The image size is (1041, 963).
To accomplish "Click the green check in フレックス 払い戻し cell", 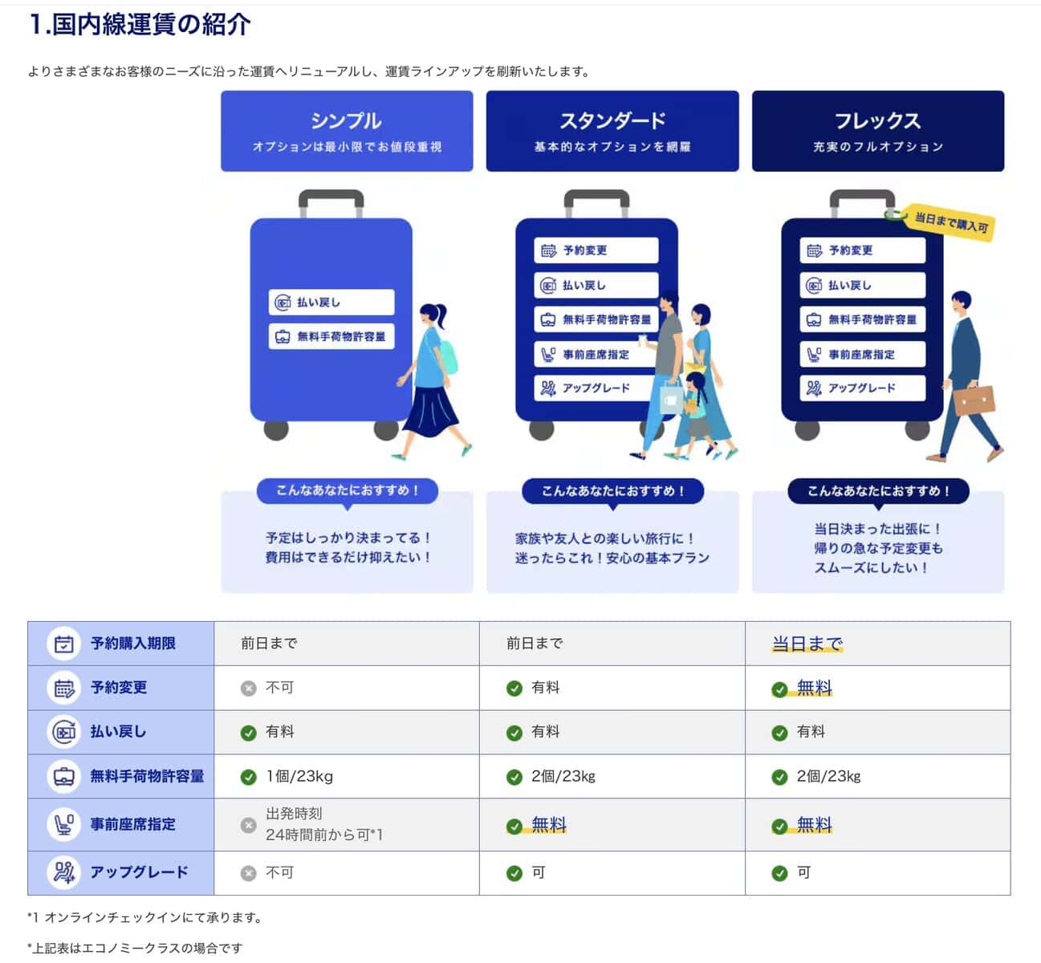I will pos(779,733).
